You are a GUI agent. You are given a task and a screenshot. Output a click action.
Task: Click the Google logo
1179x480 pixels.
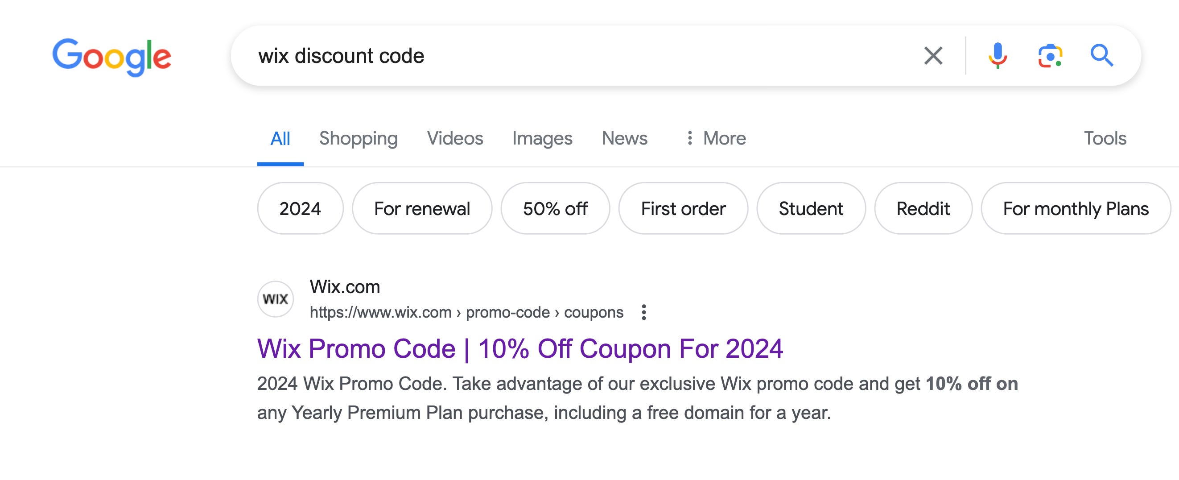(111, 57)
